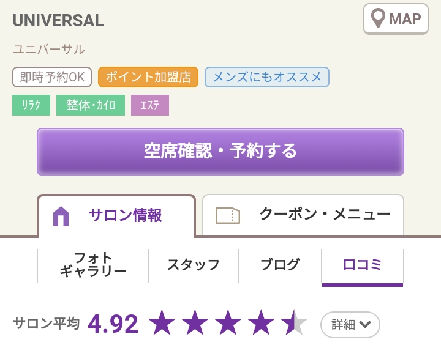Screen dimensions: 441x356
Task: Open the フォトギャラリー tab
Action: coord(93,265)
